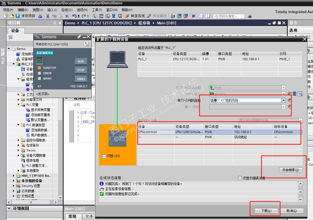
Task: Click the up arrow in 在线状态信息 list scrollbar
Action: coord(301,184)
